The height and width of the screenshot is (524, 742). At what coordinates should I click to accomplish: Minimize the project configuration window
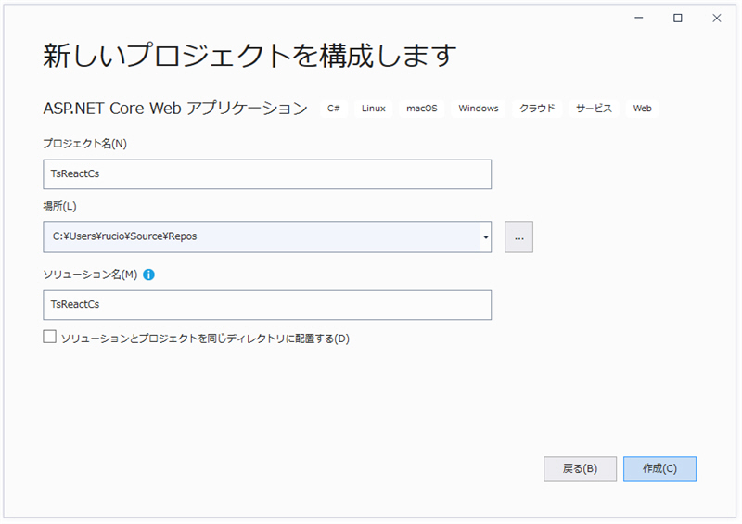click(x=639, y=18)
